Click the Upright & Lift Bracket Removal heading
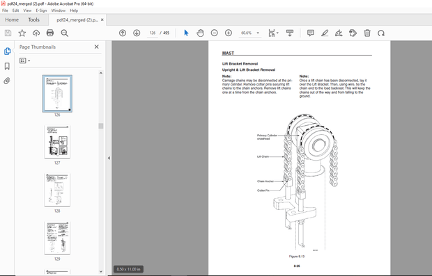This screenshot has height=276, width=432. 249,70
